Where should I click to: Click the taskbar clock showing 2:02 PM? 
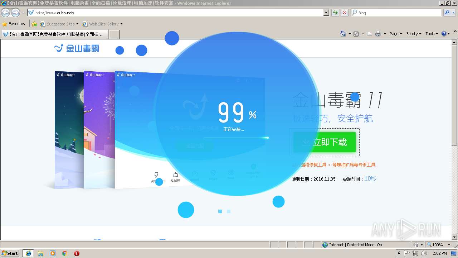(439, 253)
